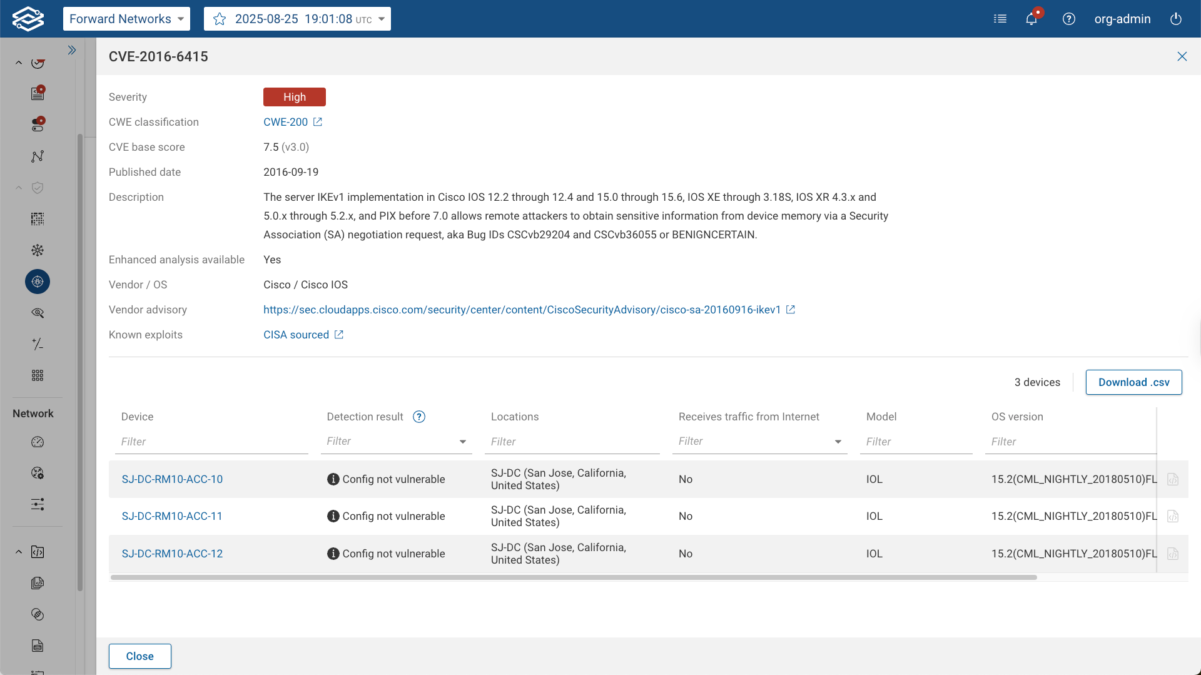This screenshot has height=675, width=1201.
Task: Open the Forward Networks network selector
Action: coord(126,19)
